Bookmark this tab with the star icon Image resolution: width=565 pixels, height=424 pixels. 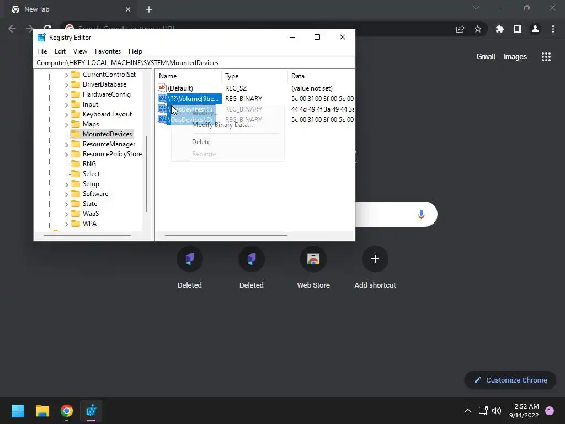coord(478,29)
